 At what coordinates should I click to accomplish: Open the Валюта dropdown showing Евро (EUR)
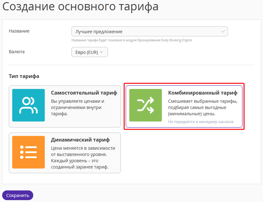pos(90,52)
